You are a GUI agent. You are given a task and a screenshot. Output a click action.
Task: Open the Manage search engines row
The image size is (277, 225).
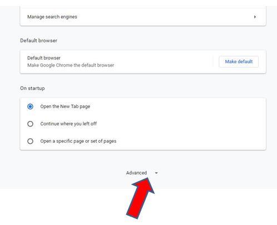point(143,17)
